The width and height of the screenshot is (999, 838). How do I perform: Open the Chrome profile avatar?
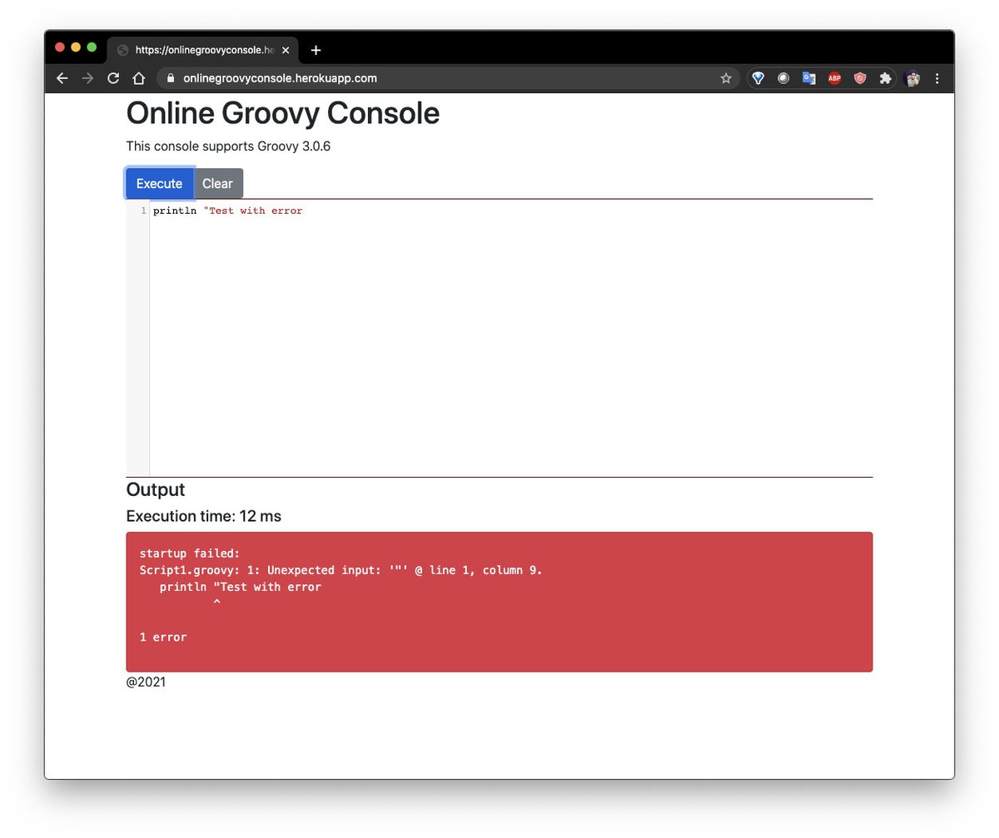(x=912, y=78)
